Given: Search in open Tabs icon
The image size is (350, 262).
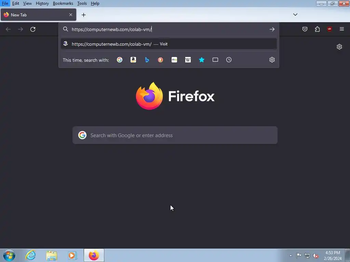Looking at the screenshot, I should (x=215, y=60).
